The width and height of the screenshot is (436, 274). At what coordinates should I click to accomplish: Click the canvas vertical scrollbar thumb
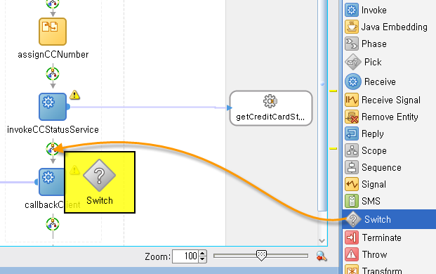322,105
